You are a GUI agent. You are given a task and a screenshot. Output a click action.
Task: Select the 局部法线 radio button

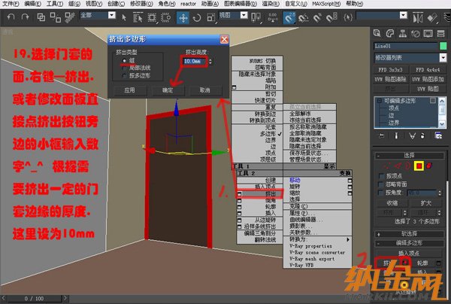[x=124, y=68]
